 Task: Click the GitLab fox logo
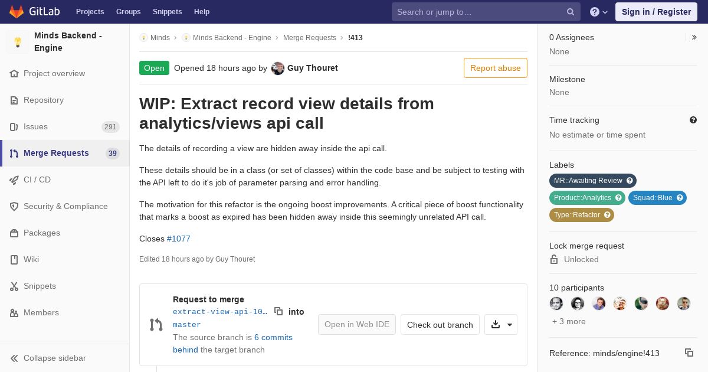click(17, 12)
